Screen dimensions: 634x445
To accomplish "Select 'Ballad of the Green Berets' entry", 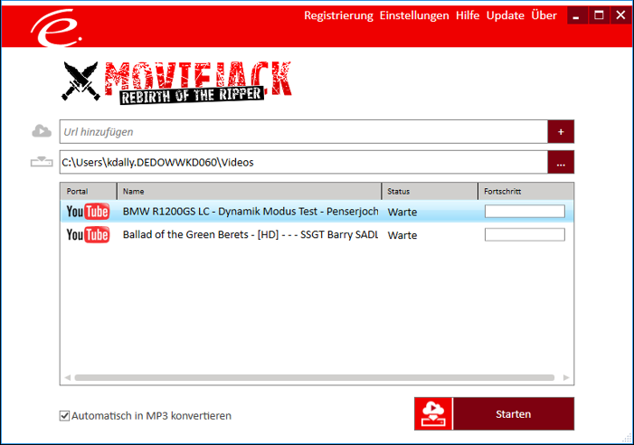I will point(251,235).
